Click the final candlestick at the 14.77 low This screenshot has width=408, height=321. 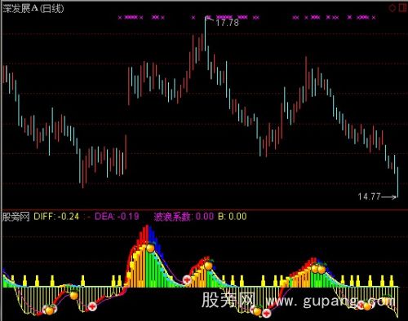tap(397, 182)
